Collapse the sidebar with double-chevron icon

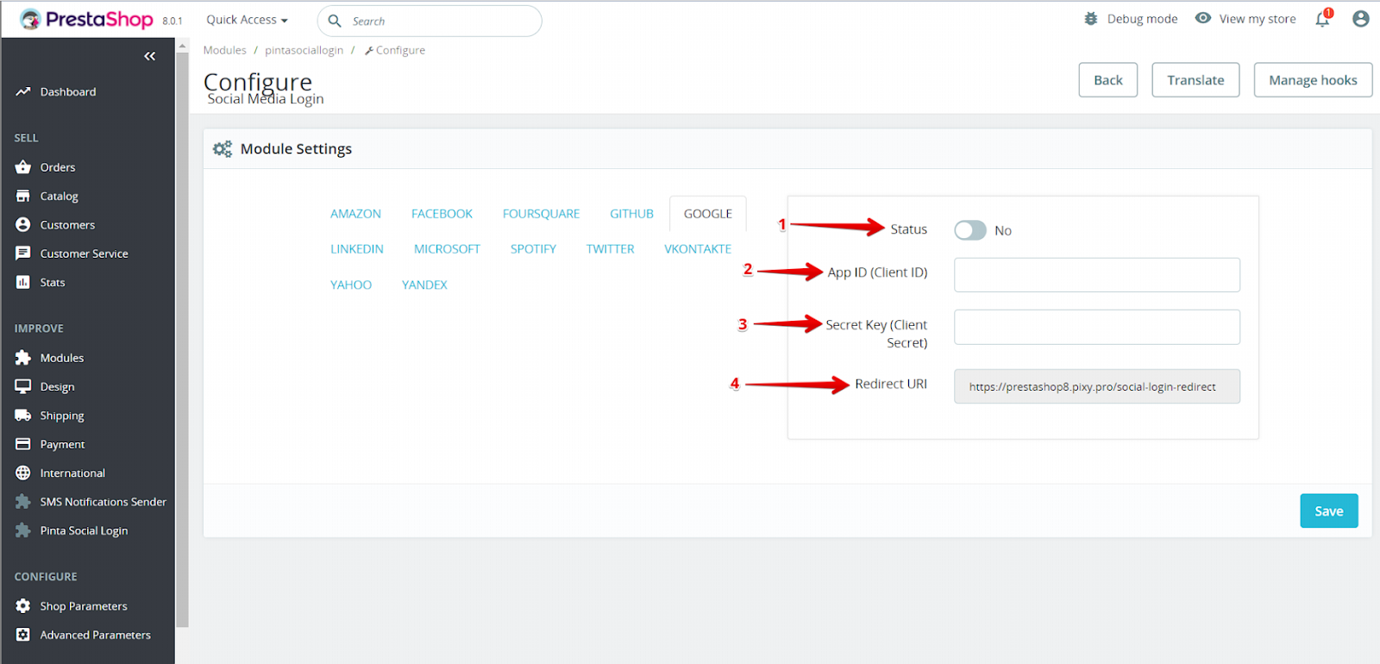150,56
